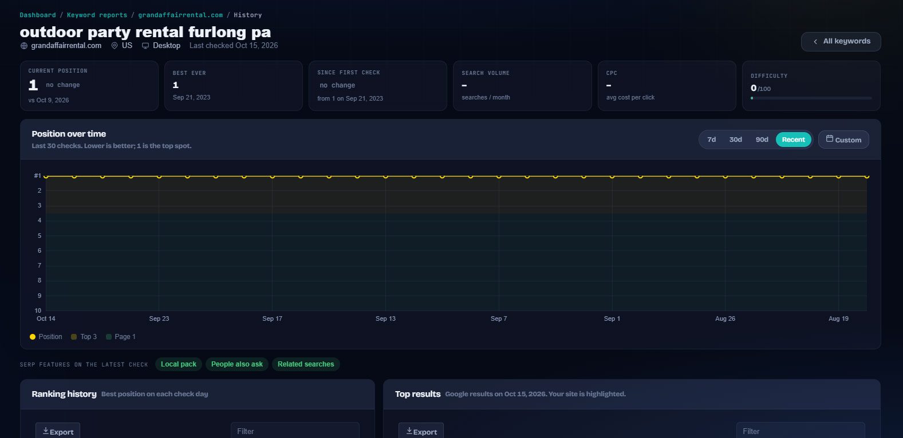Open Keyword reports breadcrumb

(x=97, y=15)
